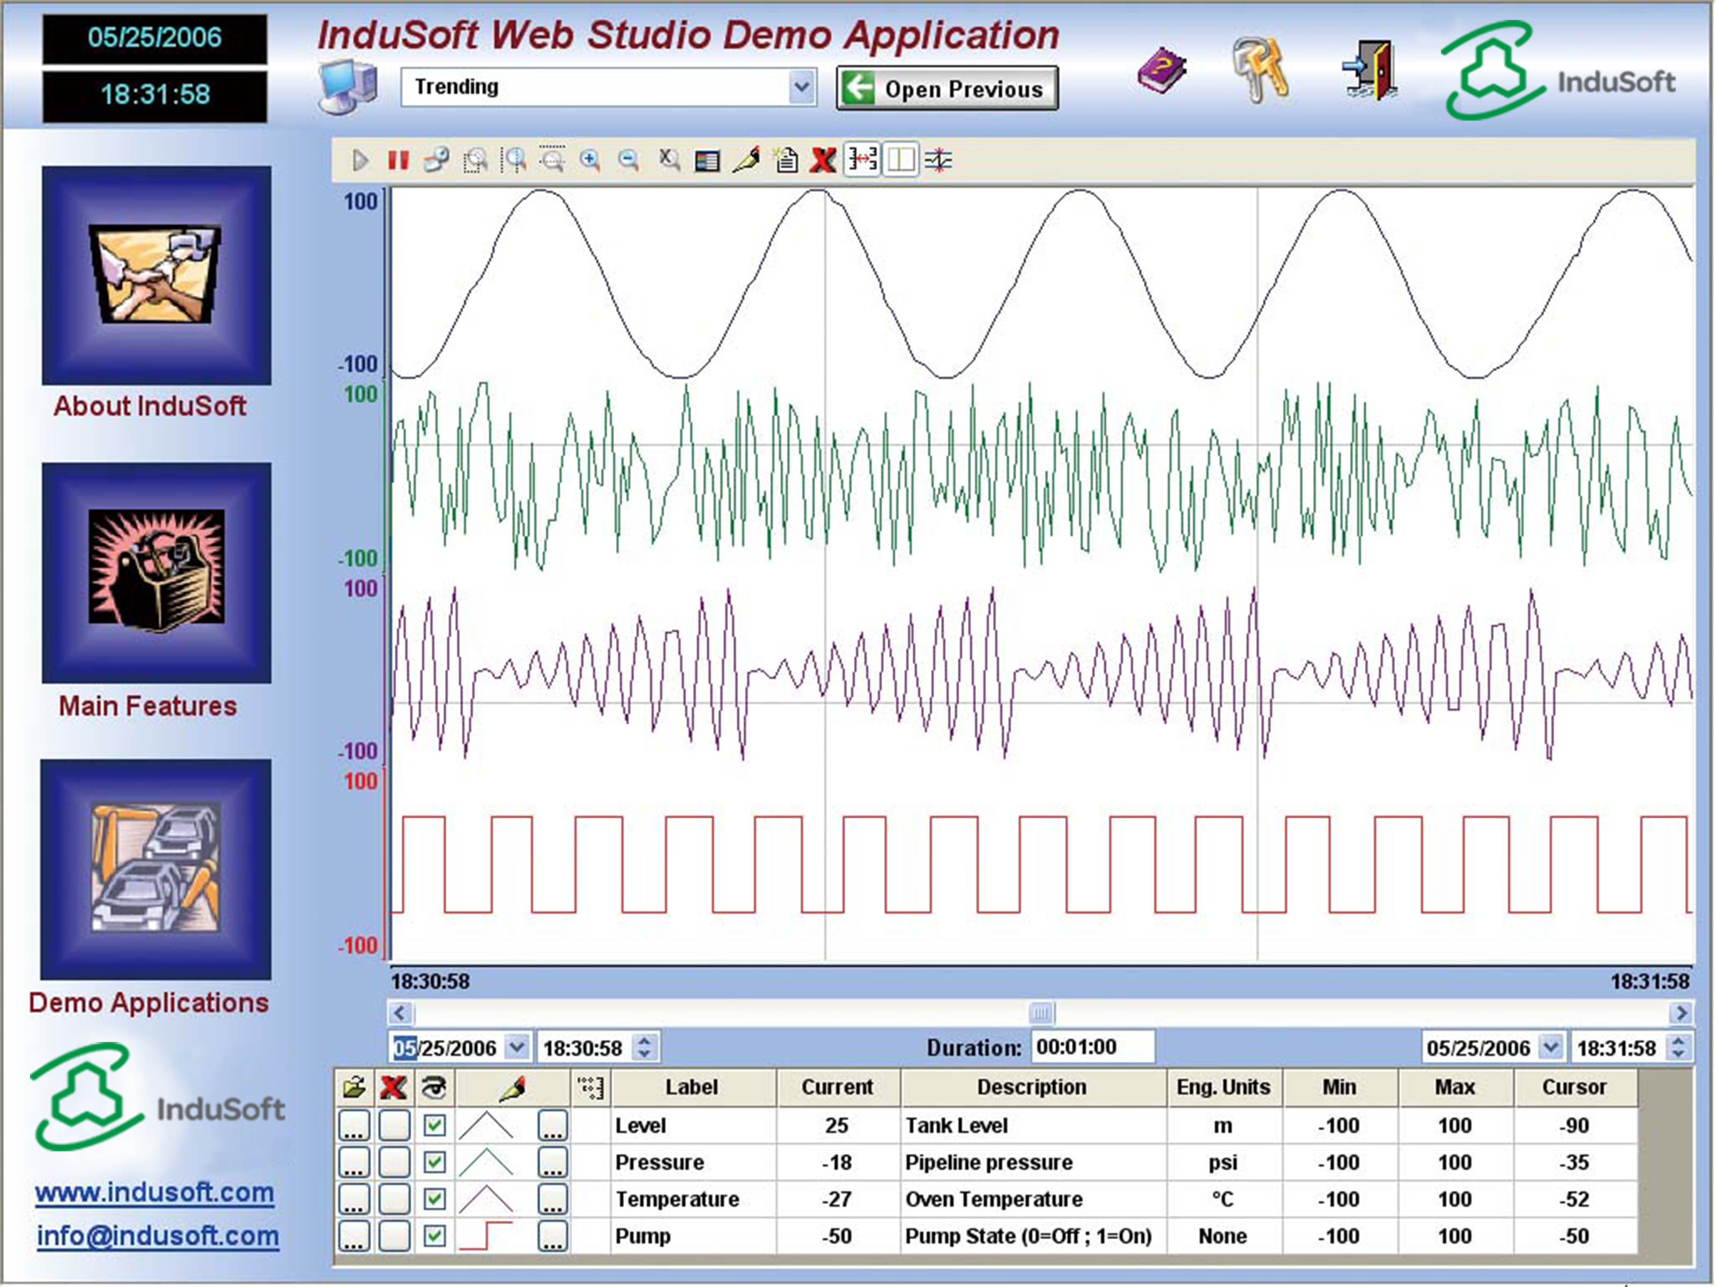This screenshot has height=1287, width=1716.
Task: Click Pressure row green line sample
Action: 486,1162
